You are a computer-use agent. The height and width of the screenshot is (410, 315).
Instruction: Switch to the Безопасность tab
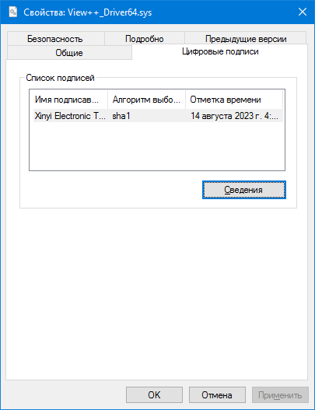point(55,39)
